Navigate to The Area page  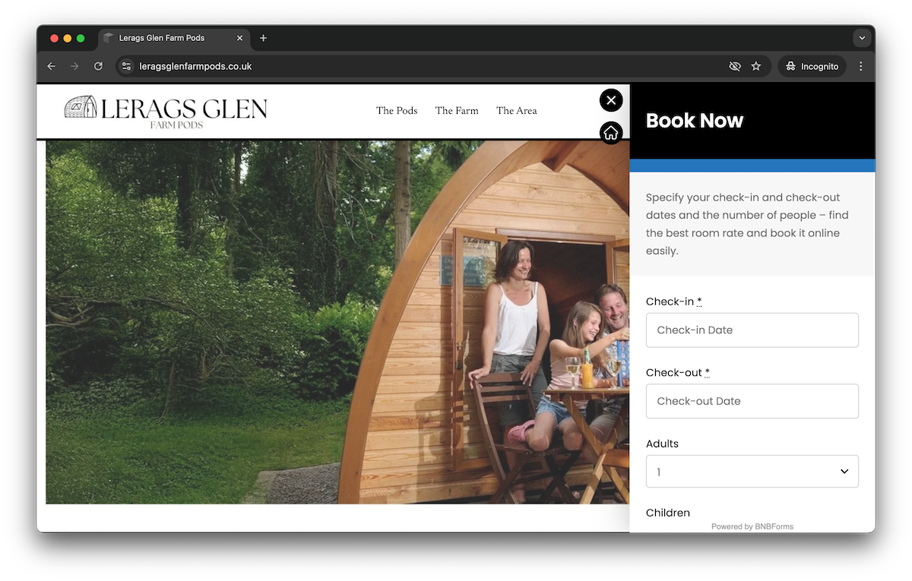516,111
